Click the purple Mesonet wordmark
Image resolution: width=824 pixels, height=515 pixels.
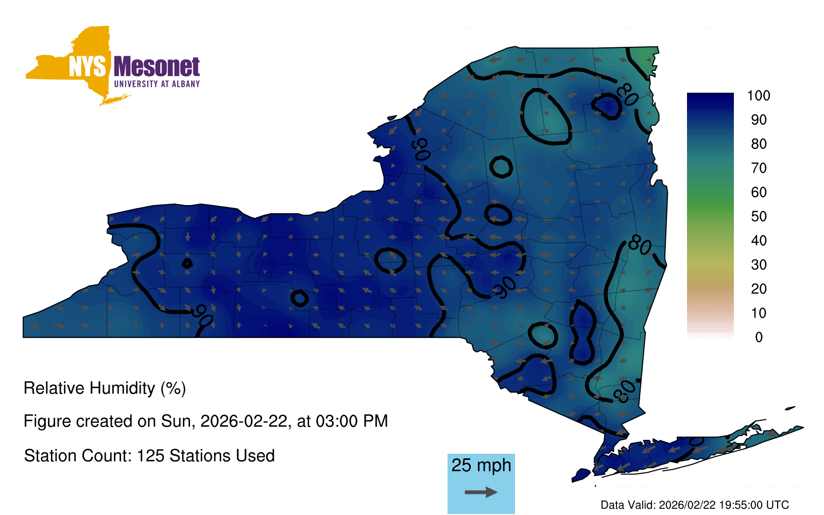[157, 67]
